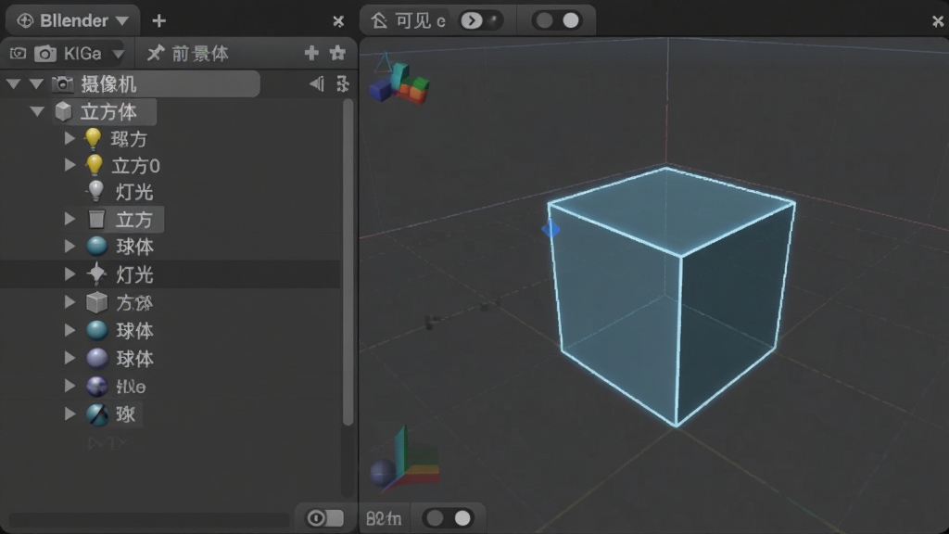
Task: Click the blue origin diamond beside the cube
Action: click(550, 230)
